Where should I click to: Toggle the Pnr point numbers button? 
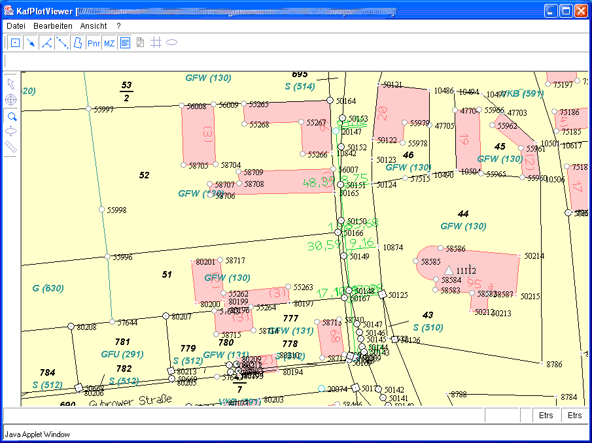pyautogui.click(x=94, y=43)
